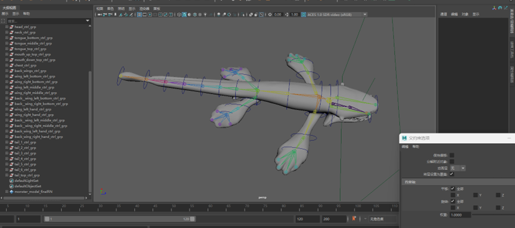Screen dimensions: 515x228
Task: Enable wireframe cube icon in viewport toolbar
Action: [x=179, y=14]
